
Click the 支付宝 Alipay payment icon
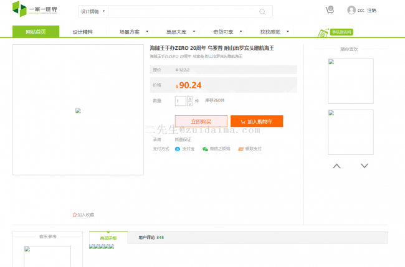pyautogui.click(x=178, y=149)
